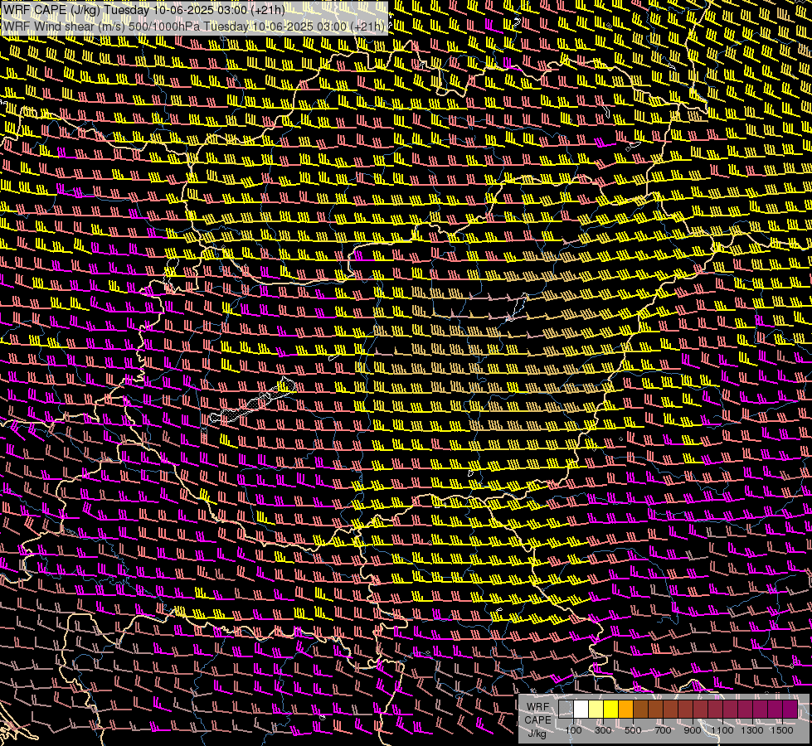Select the transparent gray swatch below 100
Viewport: 812px width, 746px height.
click(566, 710)
